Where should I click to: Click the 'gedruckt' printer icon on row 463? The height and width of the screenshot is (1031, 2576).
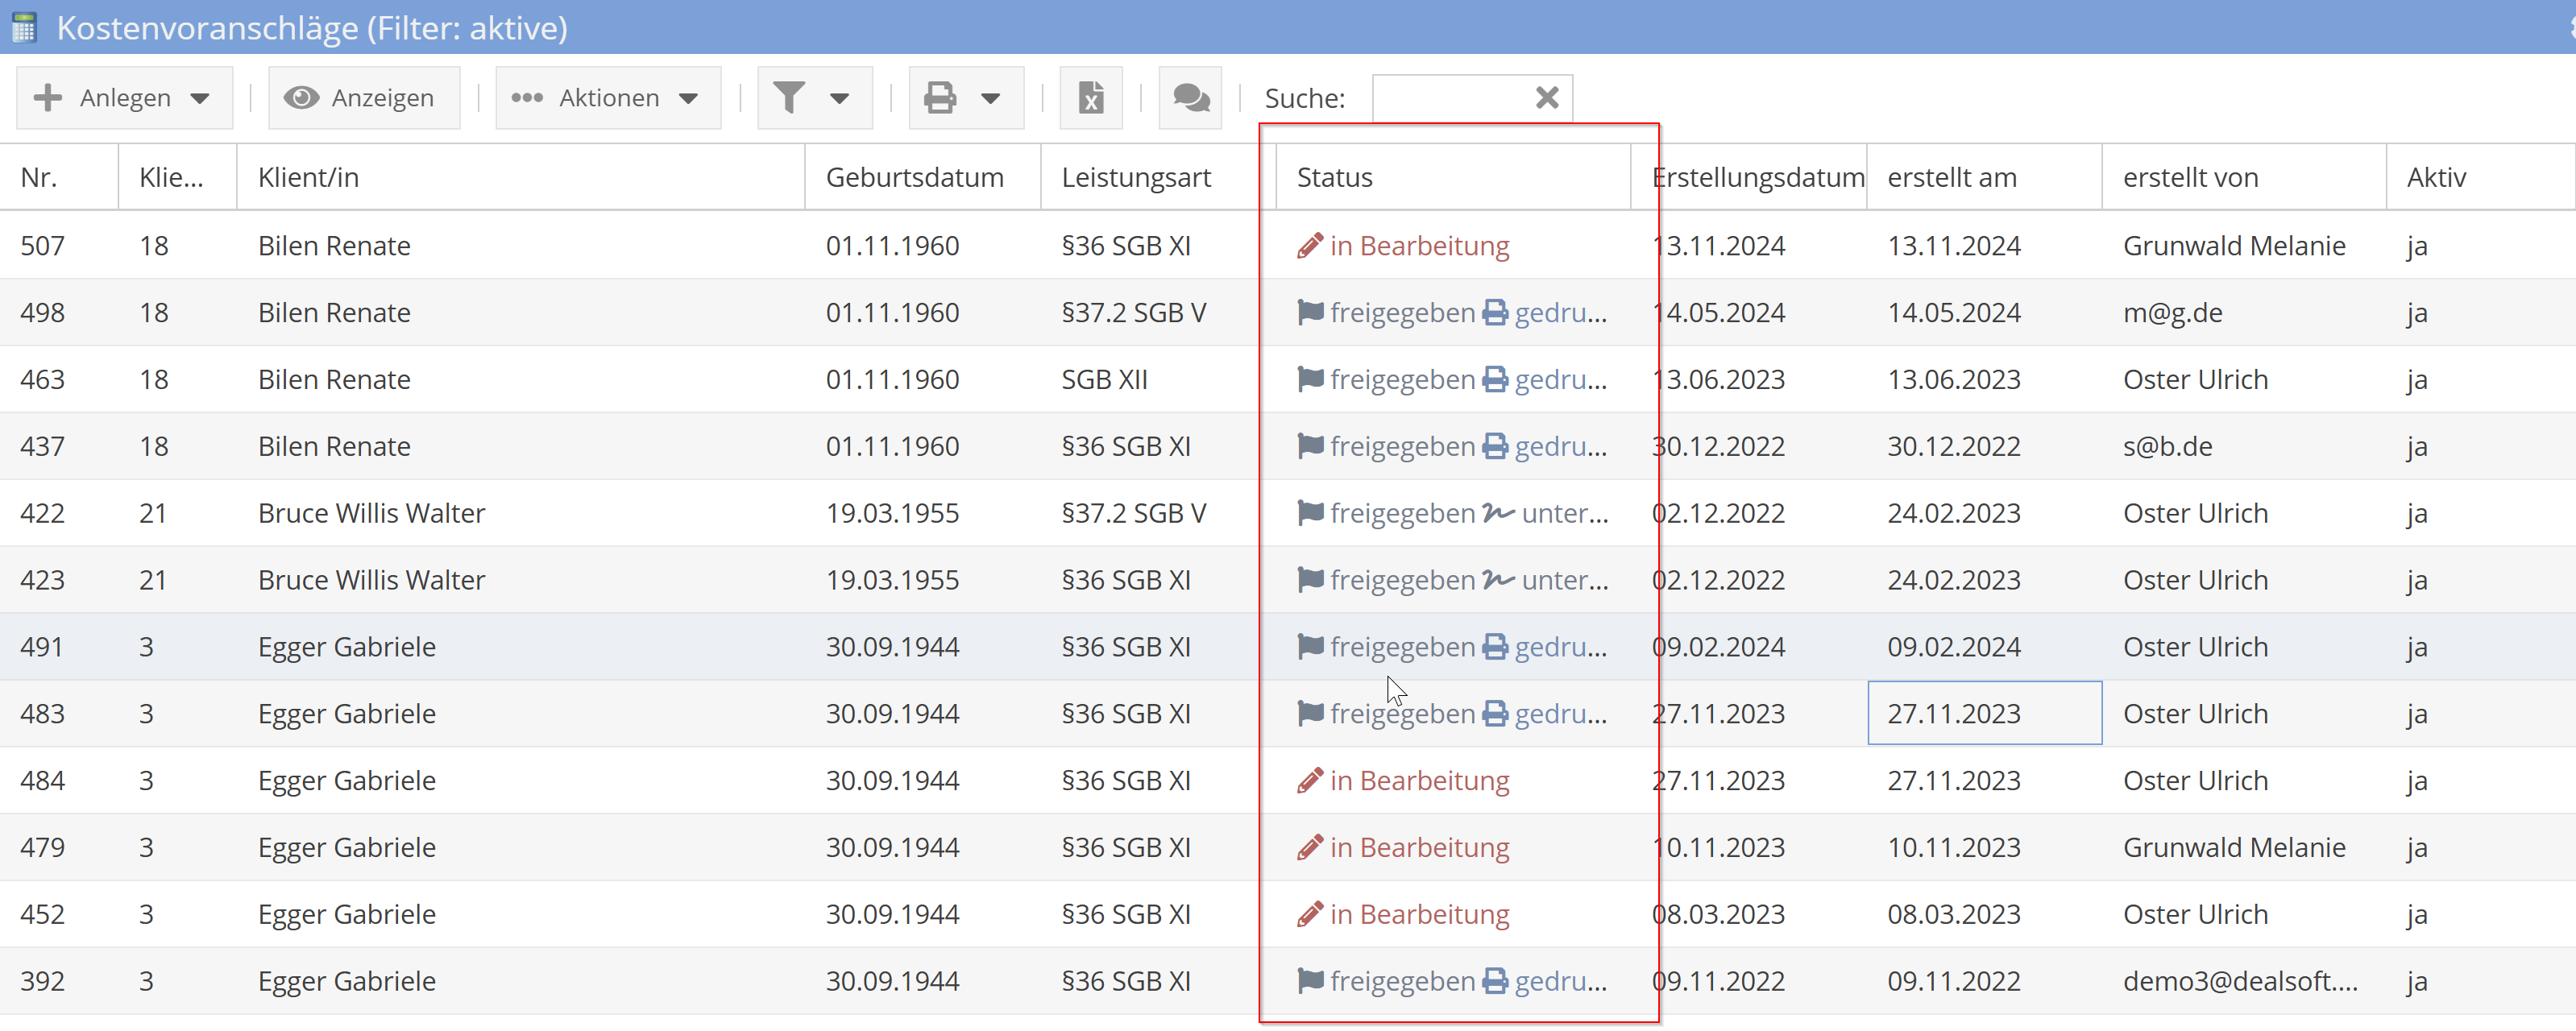(x=1496, y=379)
